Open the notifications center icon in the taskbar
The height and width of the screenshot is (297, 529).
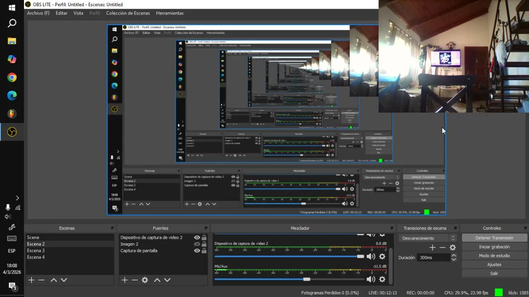pos(12,286)
